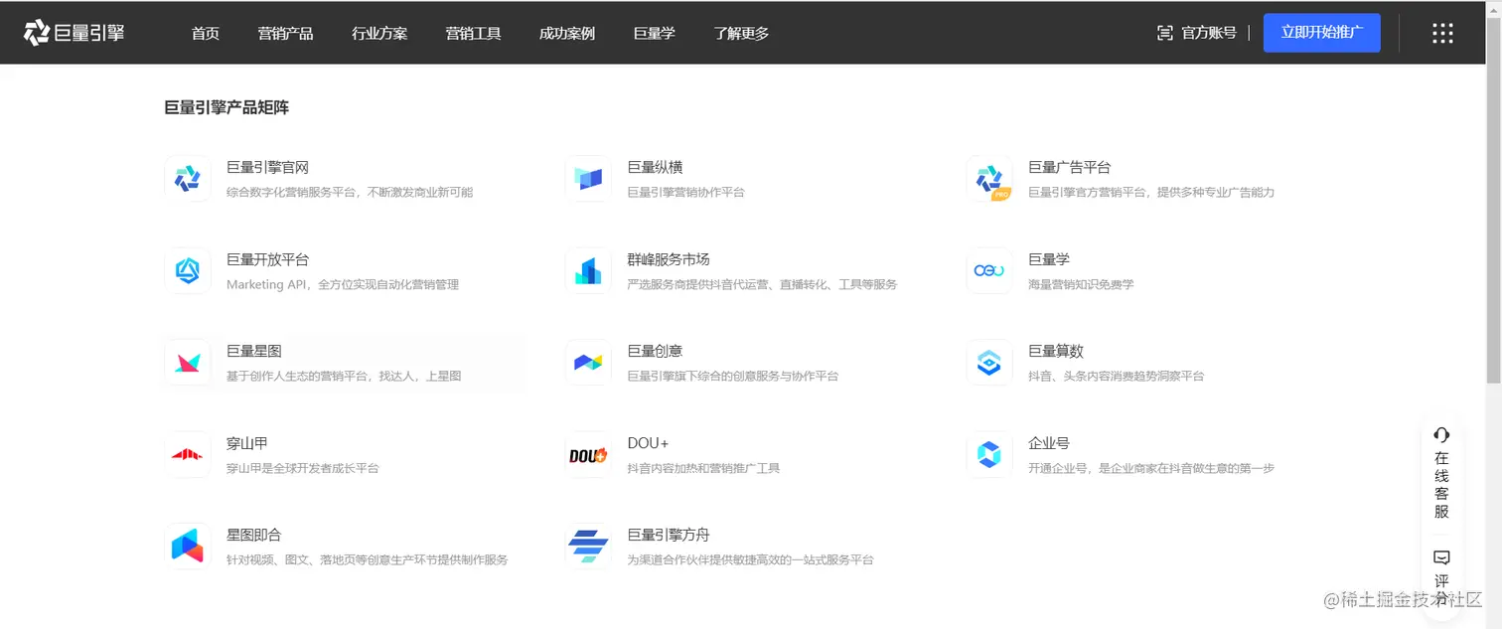
Task: Open the 巨量算数 icon
Action: (989, 363)
